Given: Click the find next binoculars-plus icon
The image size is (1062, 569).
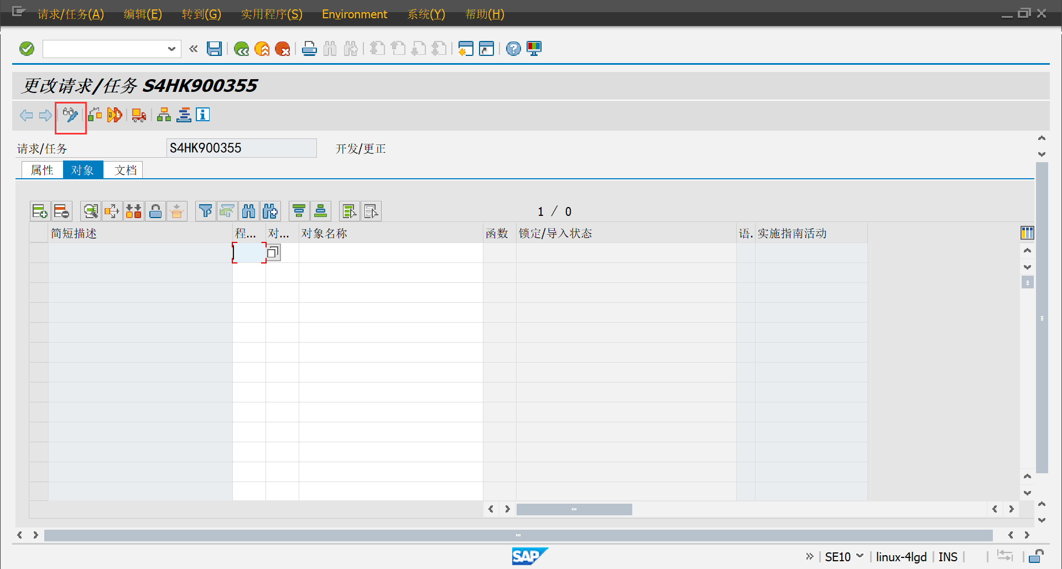Looking at the screenshot, I should 270,211.
